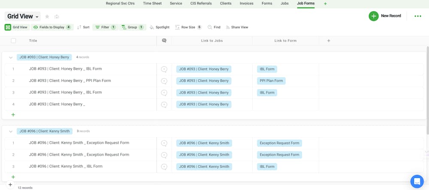
Task: Toggle the Filter panel
Action: coord(105,27)
